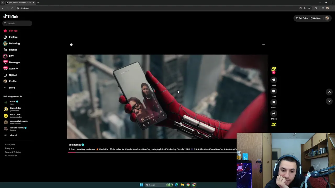
Task: Go back in the browser
Action: click(3, 8)
